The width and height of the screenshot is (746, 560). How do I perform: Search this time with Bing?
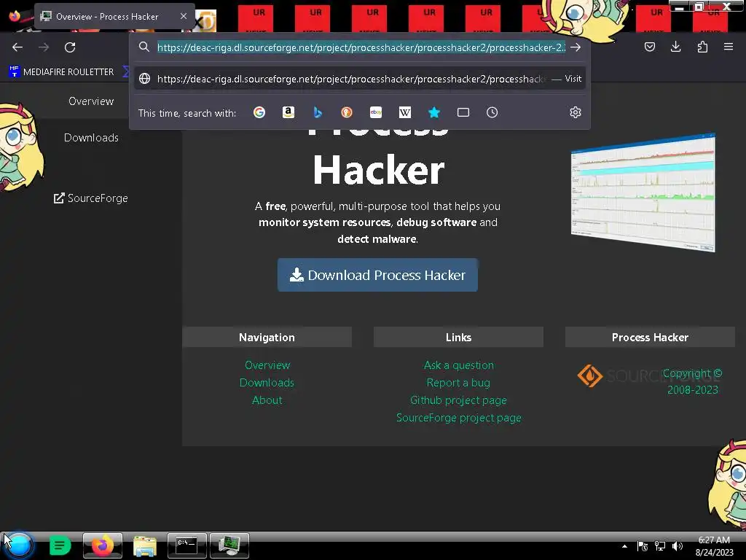pos(318,112)
